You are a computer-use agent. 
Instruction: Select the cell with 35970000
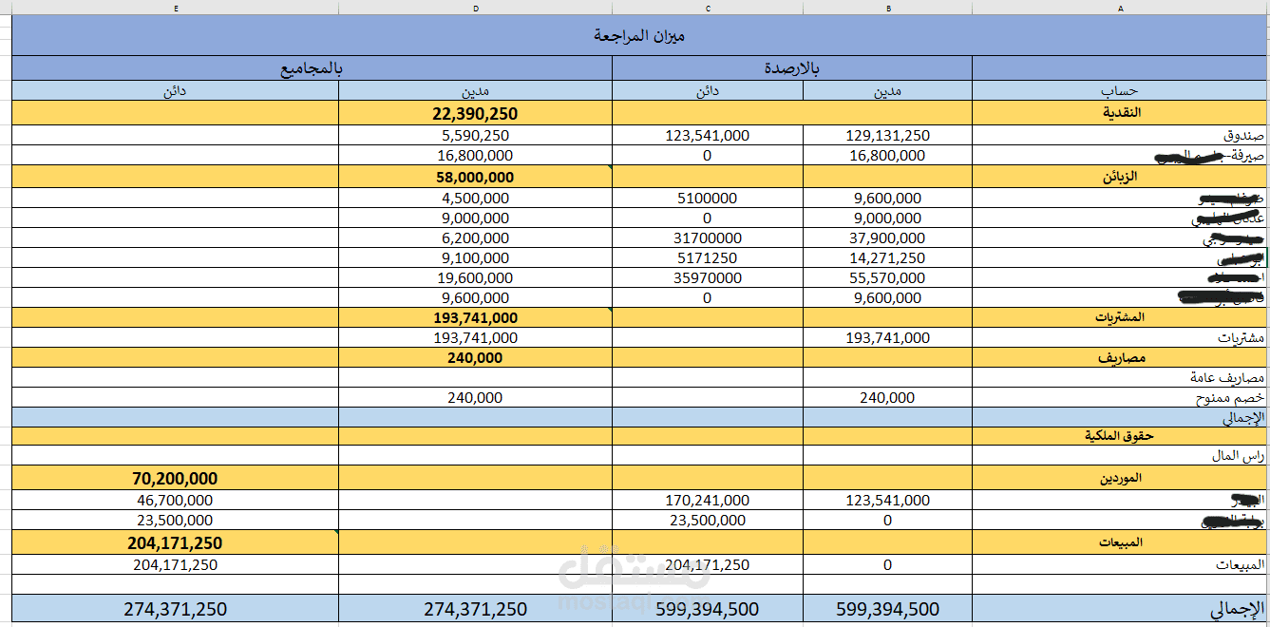pyautogui.click(x=708, y=278)
